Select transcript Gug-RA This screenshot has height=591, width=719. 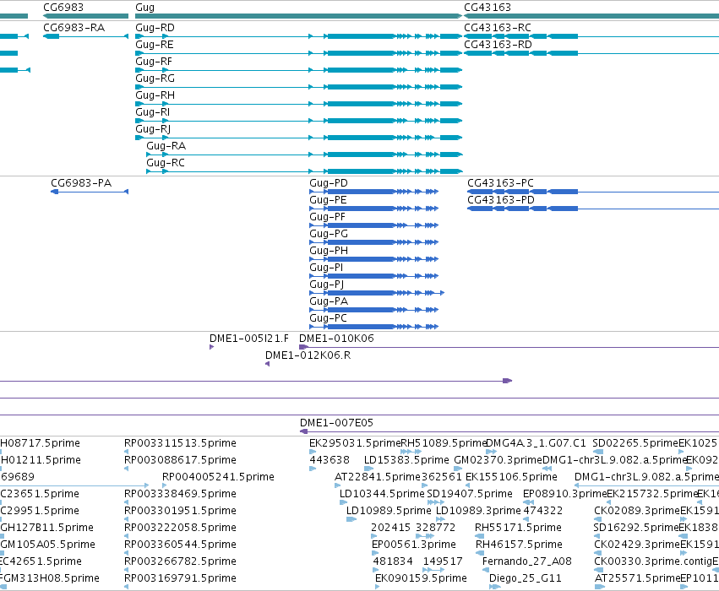coord(166,146)
